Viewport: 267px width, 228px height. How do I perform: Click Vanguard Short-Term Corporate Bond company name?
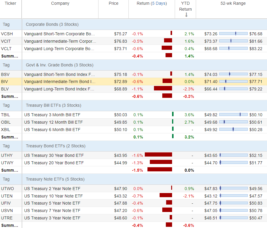(x=60, y=34)
